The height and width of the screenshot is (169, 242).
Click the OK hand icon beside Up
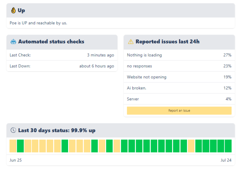pyautogui.click(x=13, y=10)
